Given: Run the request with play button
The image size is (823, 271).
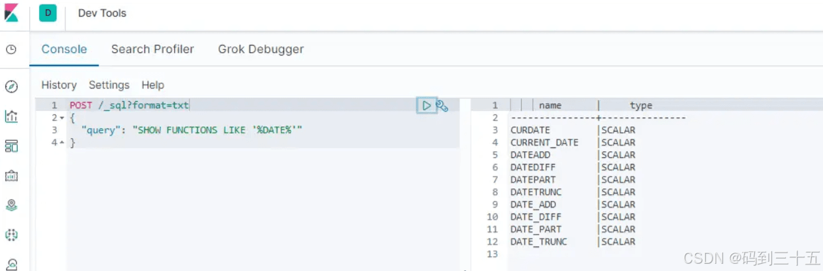Looking at the screenshot, I should pyautogui.click(x=426, y=105).
